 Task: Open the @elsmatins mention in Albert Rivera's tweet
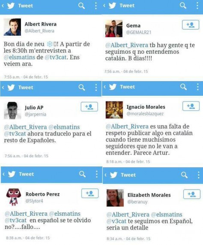pyautogui.click(x=19, y=57)
